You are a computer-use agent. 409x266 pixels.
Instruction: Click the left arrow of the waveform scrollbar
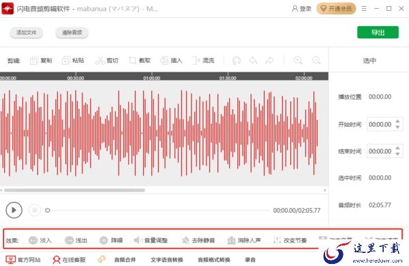click(1, 190)
